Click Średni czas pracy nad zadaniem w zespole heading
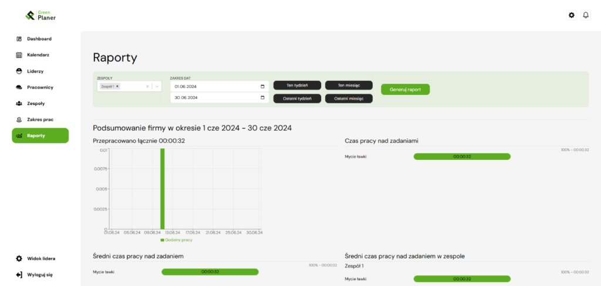601x286 pixels. tap(405, 256)
